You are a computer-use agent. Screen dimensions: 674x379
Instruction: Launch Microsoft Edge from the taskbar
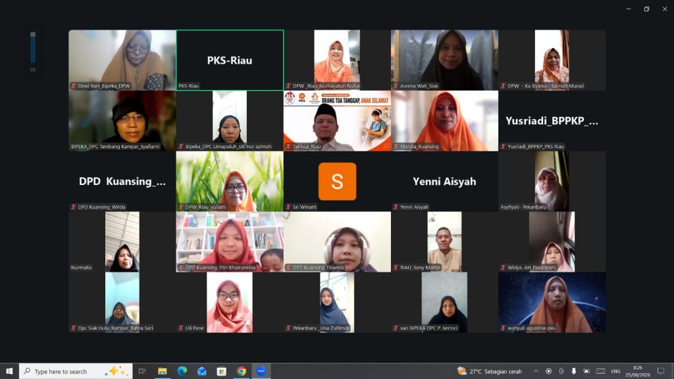click(x=182, y=371)
